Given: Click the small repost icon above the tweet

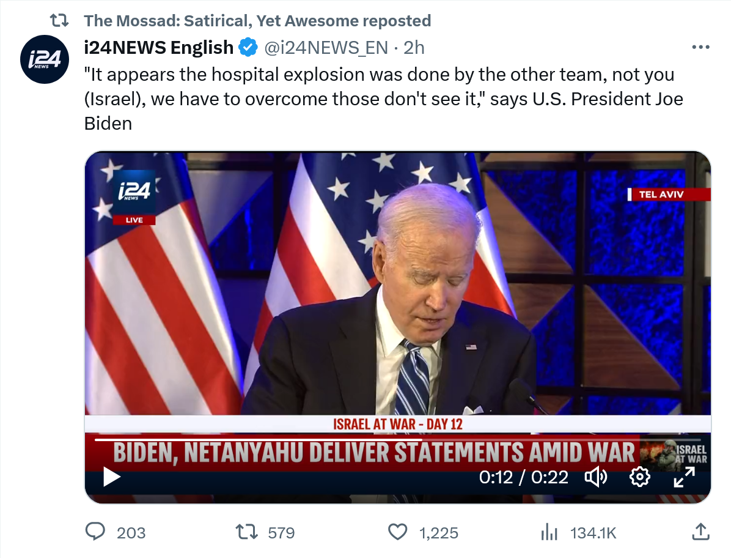Looking at the screenshot, I should pyautogui.click(x=59, y=21).
